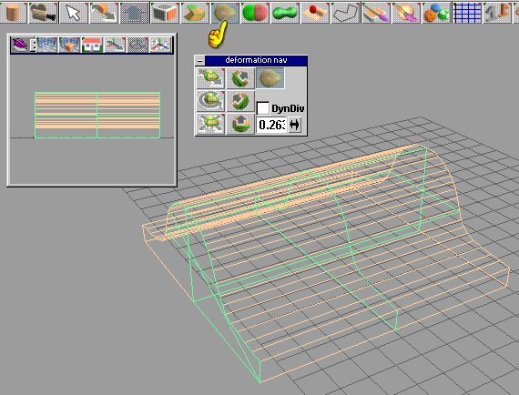
Task: Open the camera tool in top toolbar
Action: pos(43,13)
